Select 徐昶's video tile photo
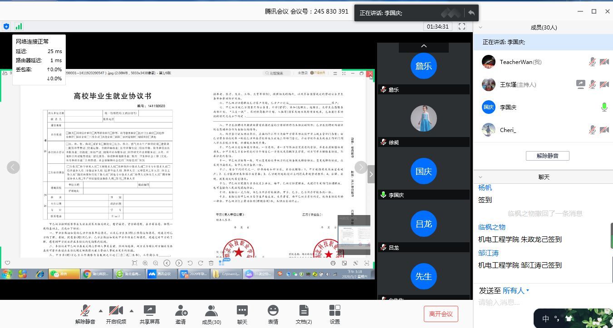 point(424,118)
